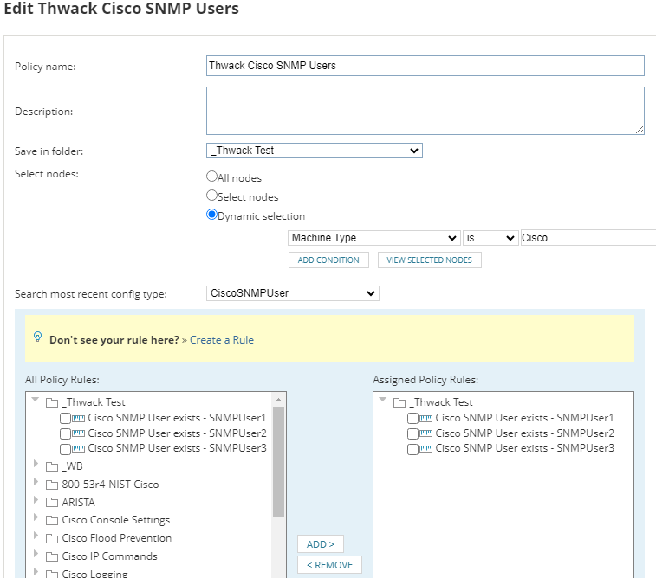
Task: Select the '800-53r4-NIST-Cisco' folder label
Action: pos(110,485)
